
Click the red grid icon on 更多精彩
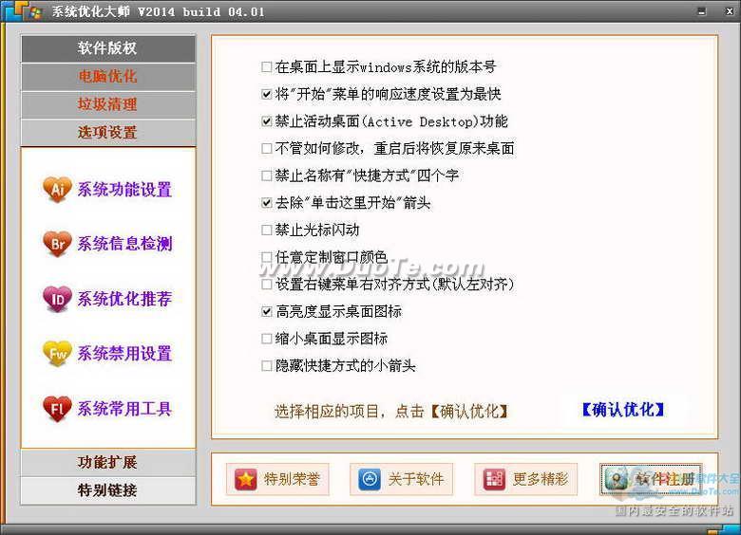click(492, 480)
